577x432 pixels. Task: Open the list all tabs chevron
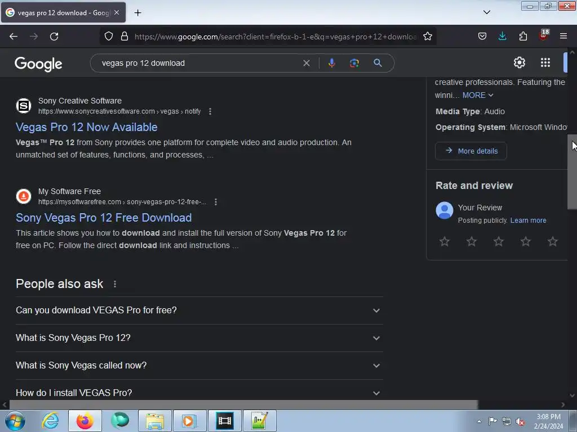click(486, 12)
